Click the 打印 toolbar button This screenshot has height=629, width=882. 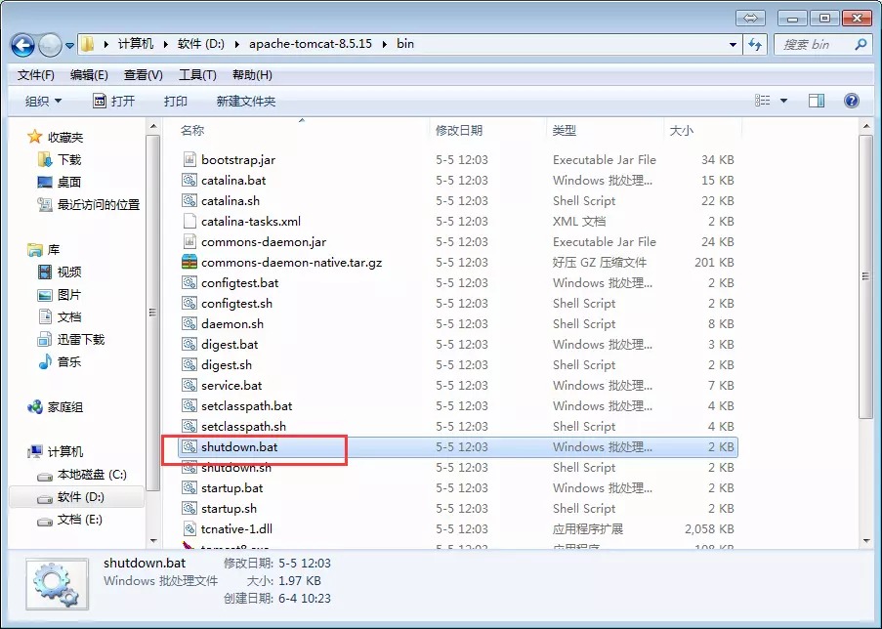point(175,102)
